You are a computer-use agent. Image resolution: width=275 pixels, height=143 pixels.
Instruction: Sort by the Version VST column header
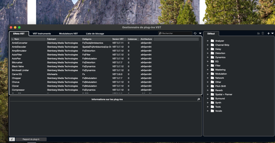[119, 39]
